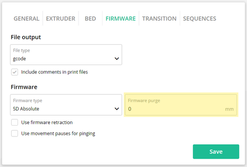The image size is (247, 167).
Task: Click into the Firmware purge field
Action: coord(181,105)
